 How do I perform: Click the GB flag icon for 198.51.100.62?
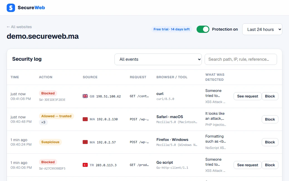coord(85,96)
